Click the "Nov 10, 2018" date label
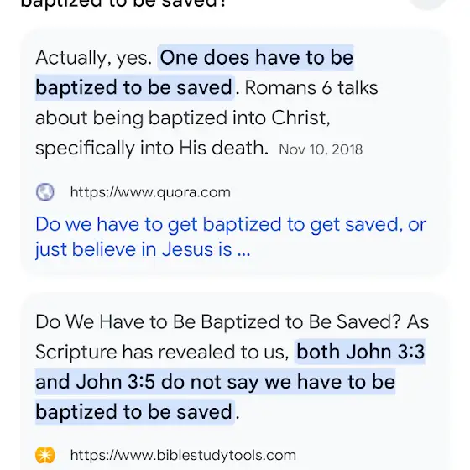This screenshot has width=470, height=470. 321,149
